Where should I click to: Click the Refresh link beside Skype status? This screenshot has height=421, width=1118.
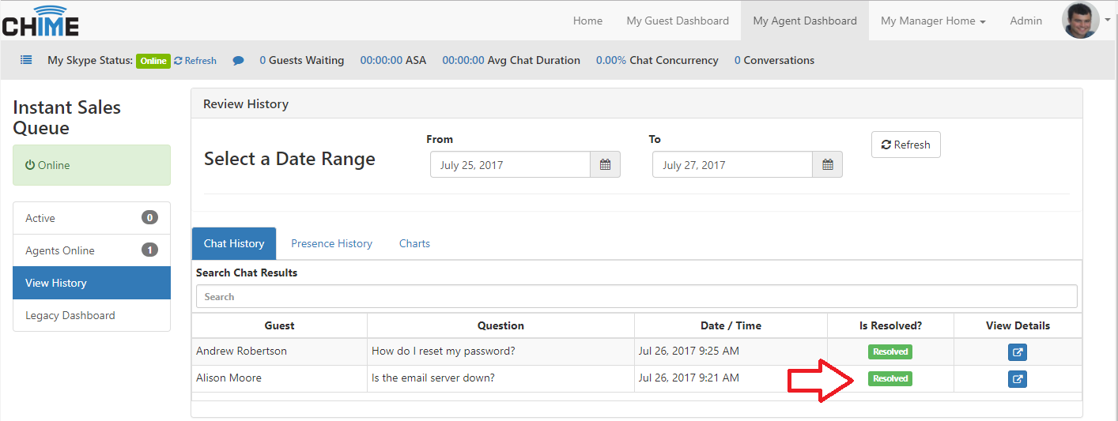[195, 61]
